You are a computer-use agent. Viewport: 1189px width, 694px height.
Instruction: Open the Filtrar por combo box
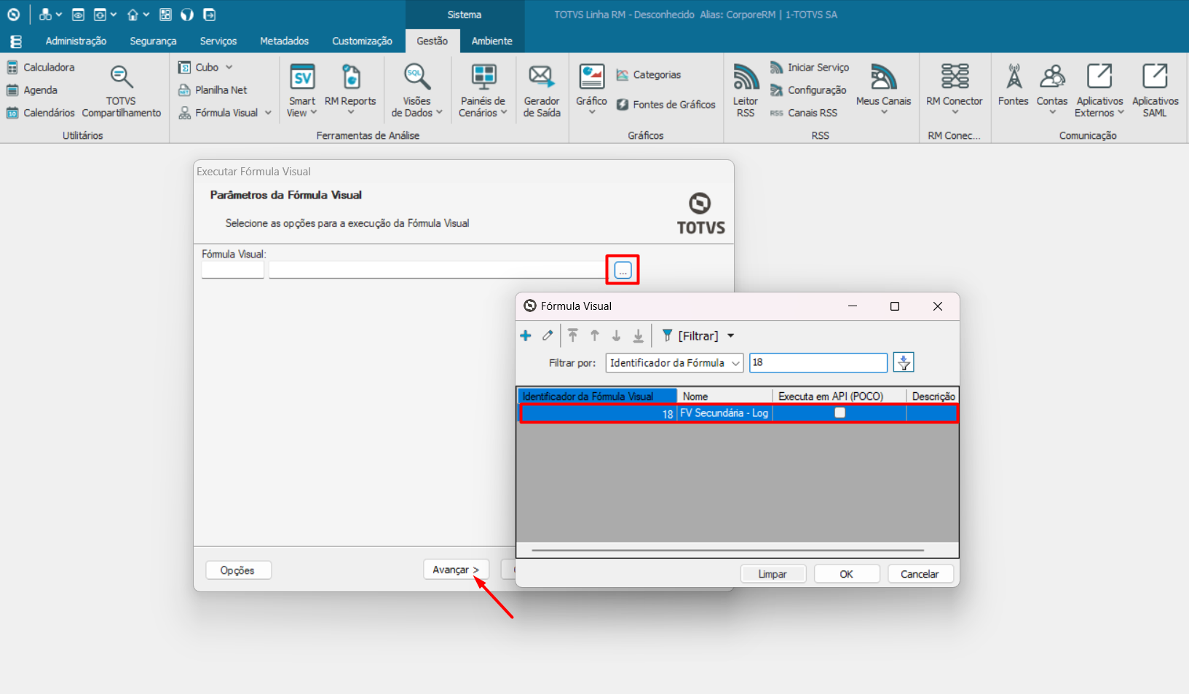[674, 362]
